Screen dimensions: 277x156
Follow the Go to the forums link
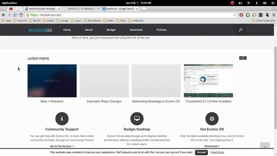(x=62, y=146)
